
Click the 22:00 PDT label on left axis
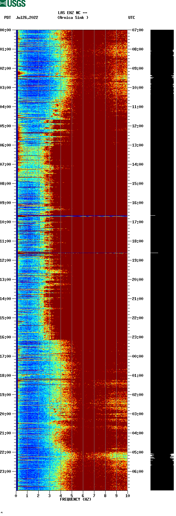pyautogui.click(x=6, y=452)
